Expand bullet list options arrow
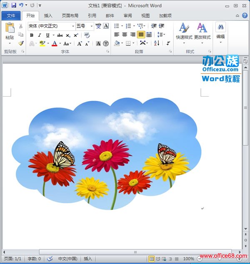 click(x=122, y=26)
